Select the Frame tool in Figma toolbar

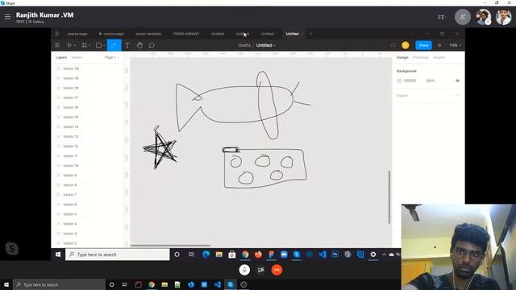(x=84, y=45)
